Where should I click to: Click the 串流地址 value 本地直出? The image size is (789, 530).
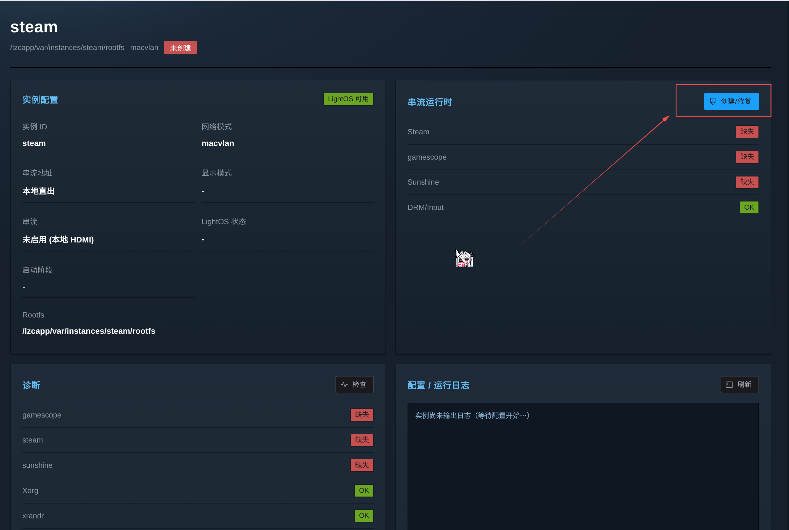39,191
